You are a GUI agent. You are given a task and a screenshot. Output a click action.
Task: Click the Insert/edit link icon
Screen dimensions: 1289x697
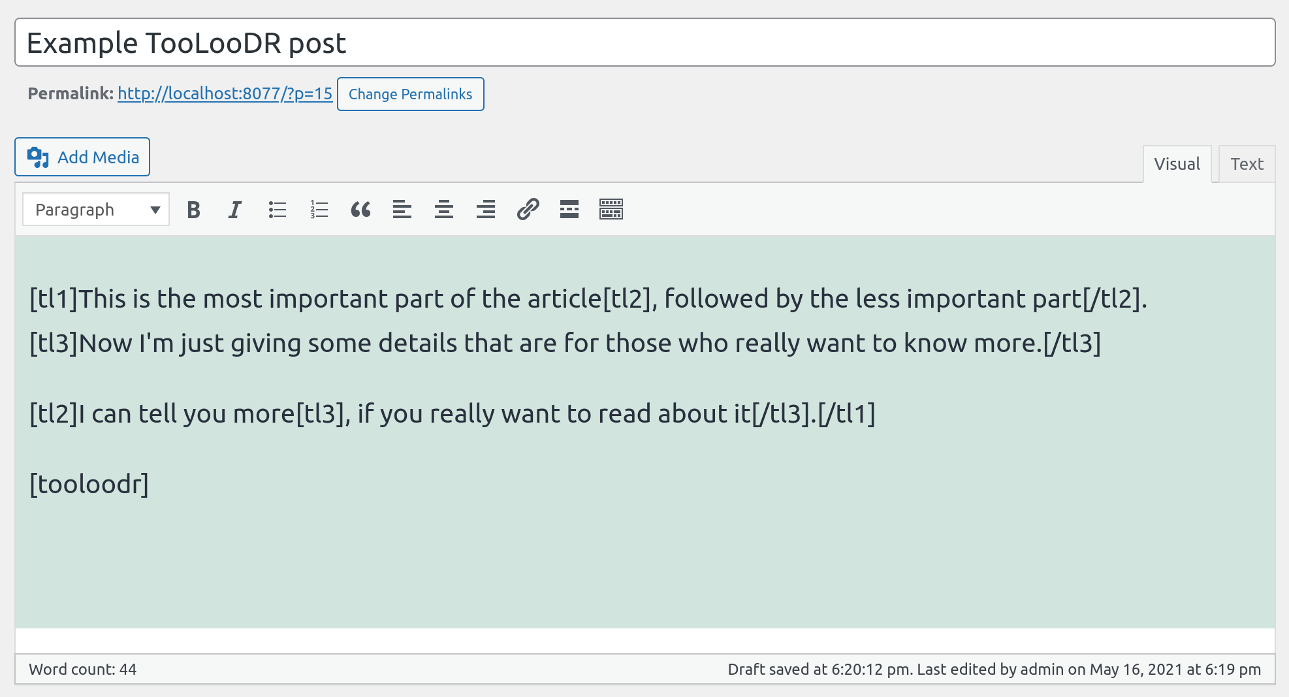[528, 210]
